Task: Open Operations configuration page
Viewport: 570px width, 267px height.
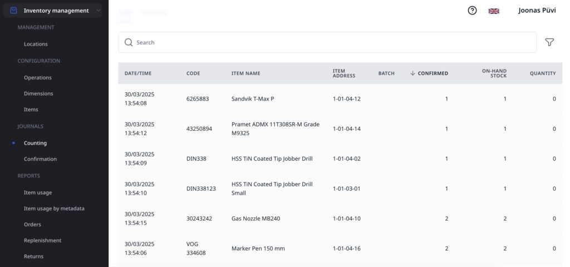Action: click(38, 77)
